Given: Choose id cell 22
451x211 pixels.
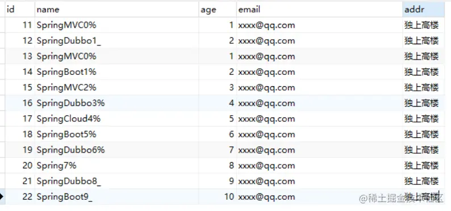Looking at the screenshot, I should click(x=20, y=197).
